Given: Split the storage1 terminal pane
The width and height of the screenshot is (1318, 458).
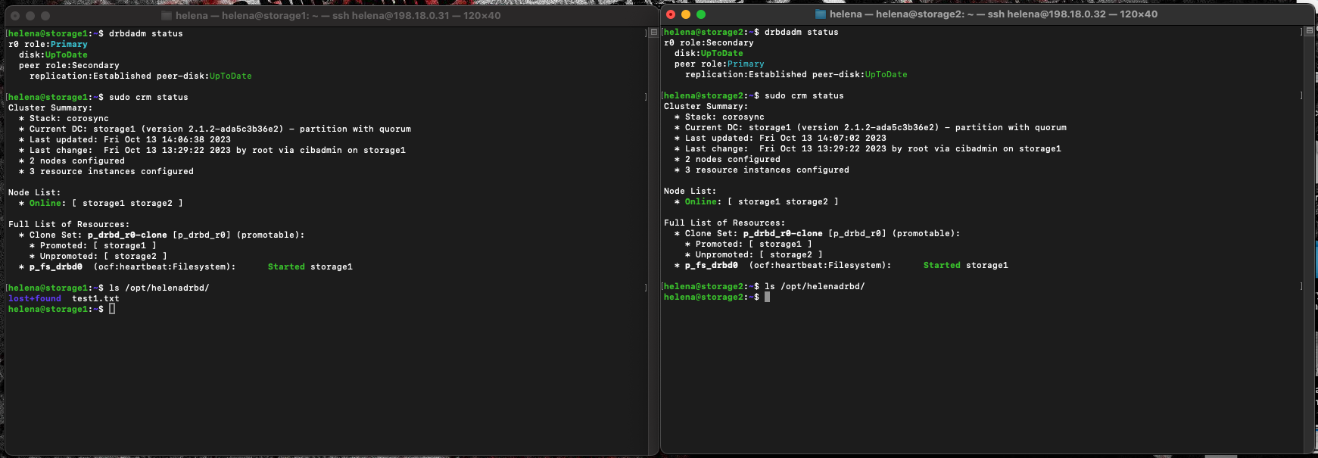Looking at the screenshot, I should click(653, 33).
